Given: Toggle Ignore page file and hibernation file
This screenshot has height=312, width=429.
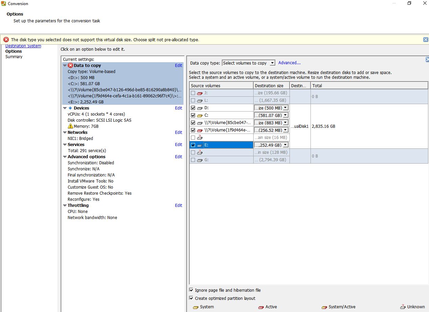Looking at the screenshot, I should click(x=192, y=290).
